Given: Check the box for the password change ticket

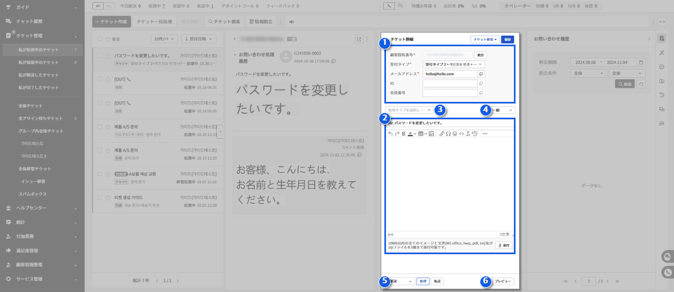Looking at the screenshot, I should point(100,56).
